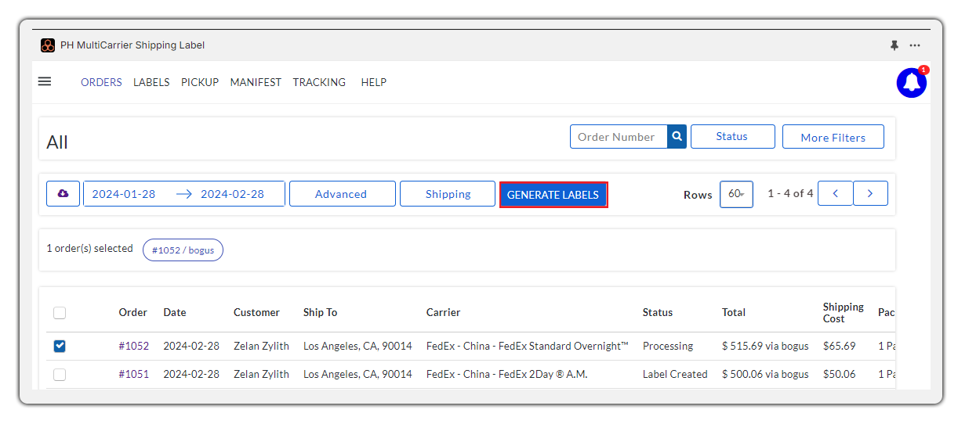Click the Order Number search field
Image resolution: width=958 pixels, height=424 pixels.
[x=619, y=136]
